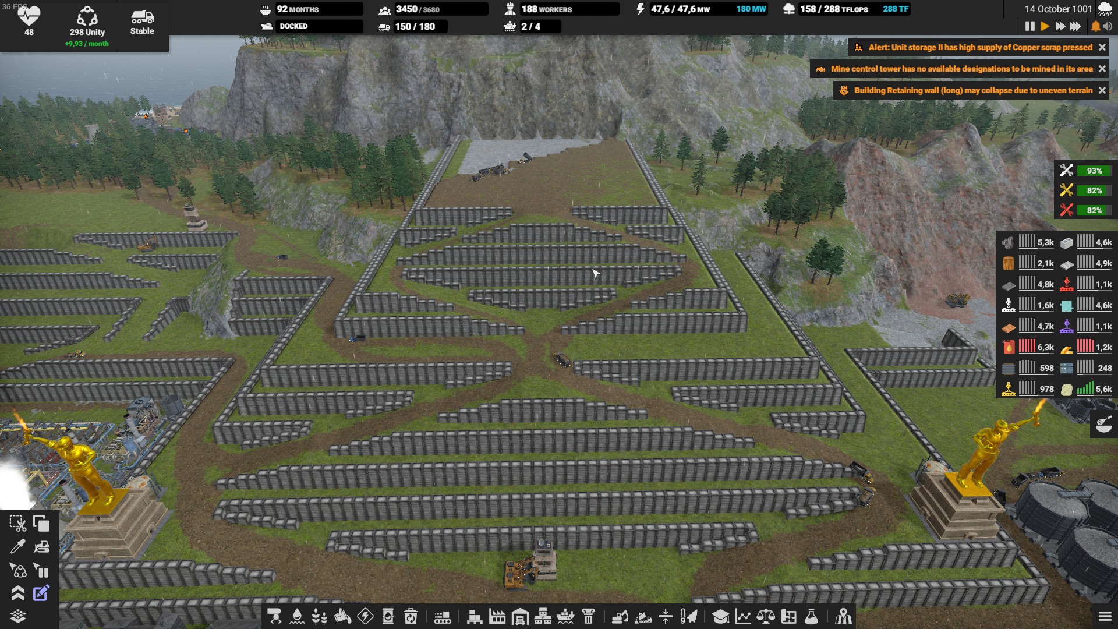This screenshot has height=629, width=1118.
Task: Select the eyedropper clone tool
Action: click(x=18, y=547)
